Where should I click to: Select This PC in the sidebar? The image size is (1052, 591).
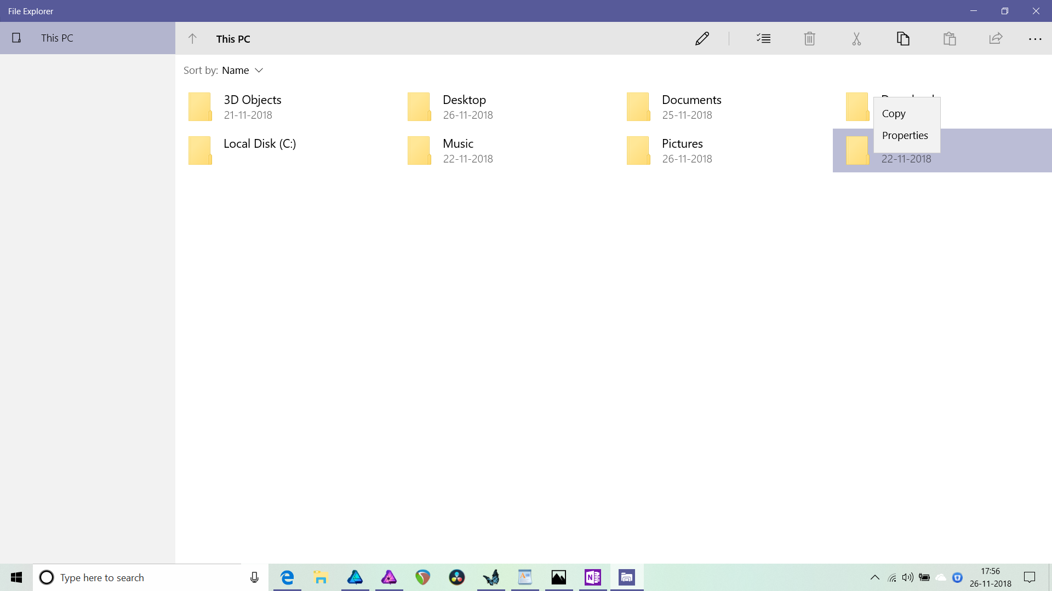[x=57, y=38]
